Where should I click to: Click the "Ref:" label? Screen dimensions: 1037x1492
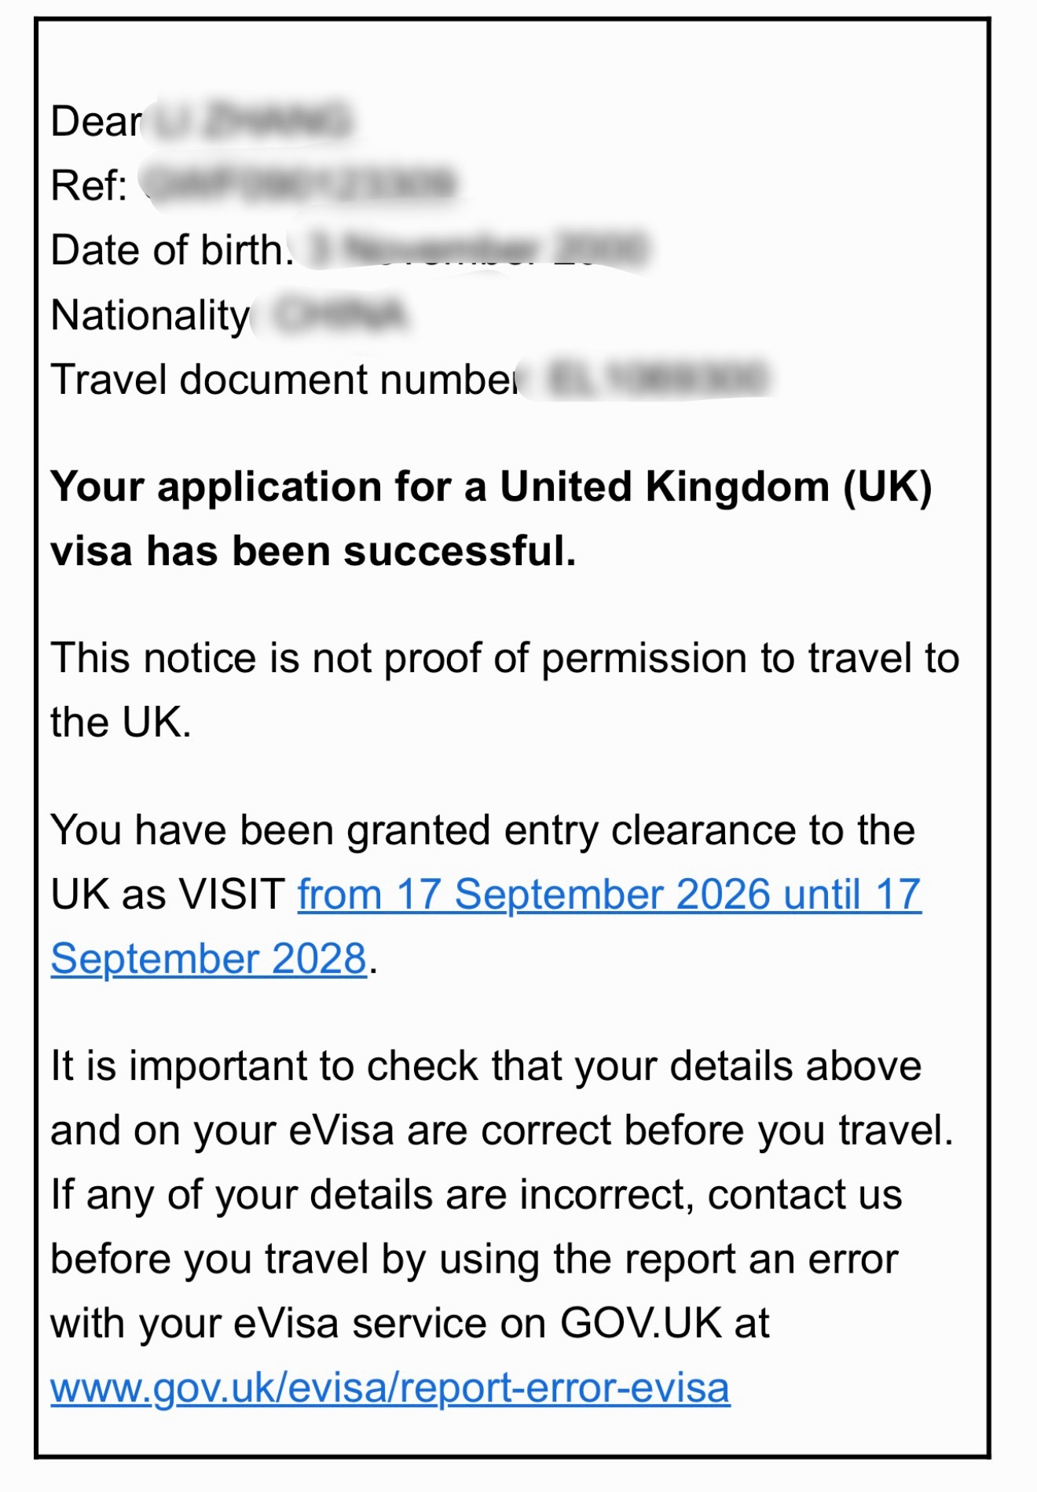point(89,186)
